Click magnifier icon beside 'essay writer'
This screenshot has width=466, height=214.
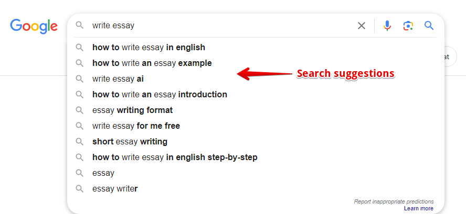click(80, 189)
